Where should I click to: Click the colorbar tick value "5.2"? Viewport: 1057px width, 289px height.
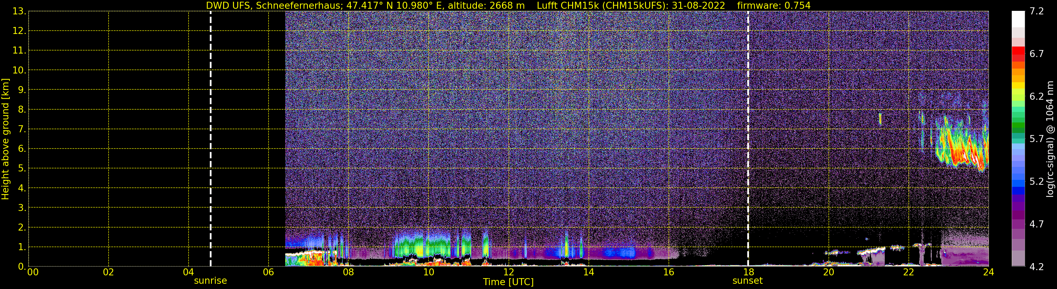point(1036,181)
